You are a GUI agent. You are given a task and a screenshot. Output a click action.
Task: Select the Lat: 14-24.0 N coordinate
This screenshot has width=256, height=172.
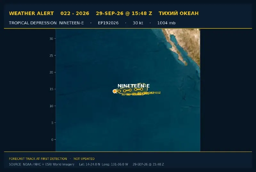pos(90,164)
